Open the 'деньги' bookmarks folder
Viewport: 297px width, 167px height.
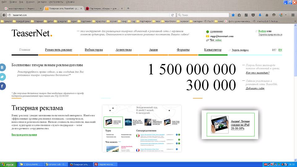point(6,21)
